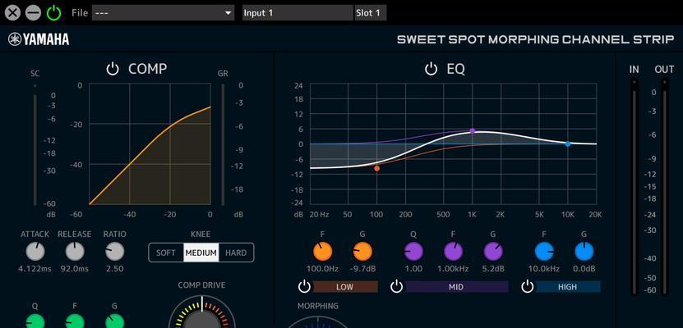
Task: Click the IN level meter
Action: [x=635, y=188]
